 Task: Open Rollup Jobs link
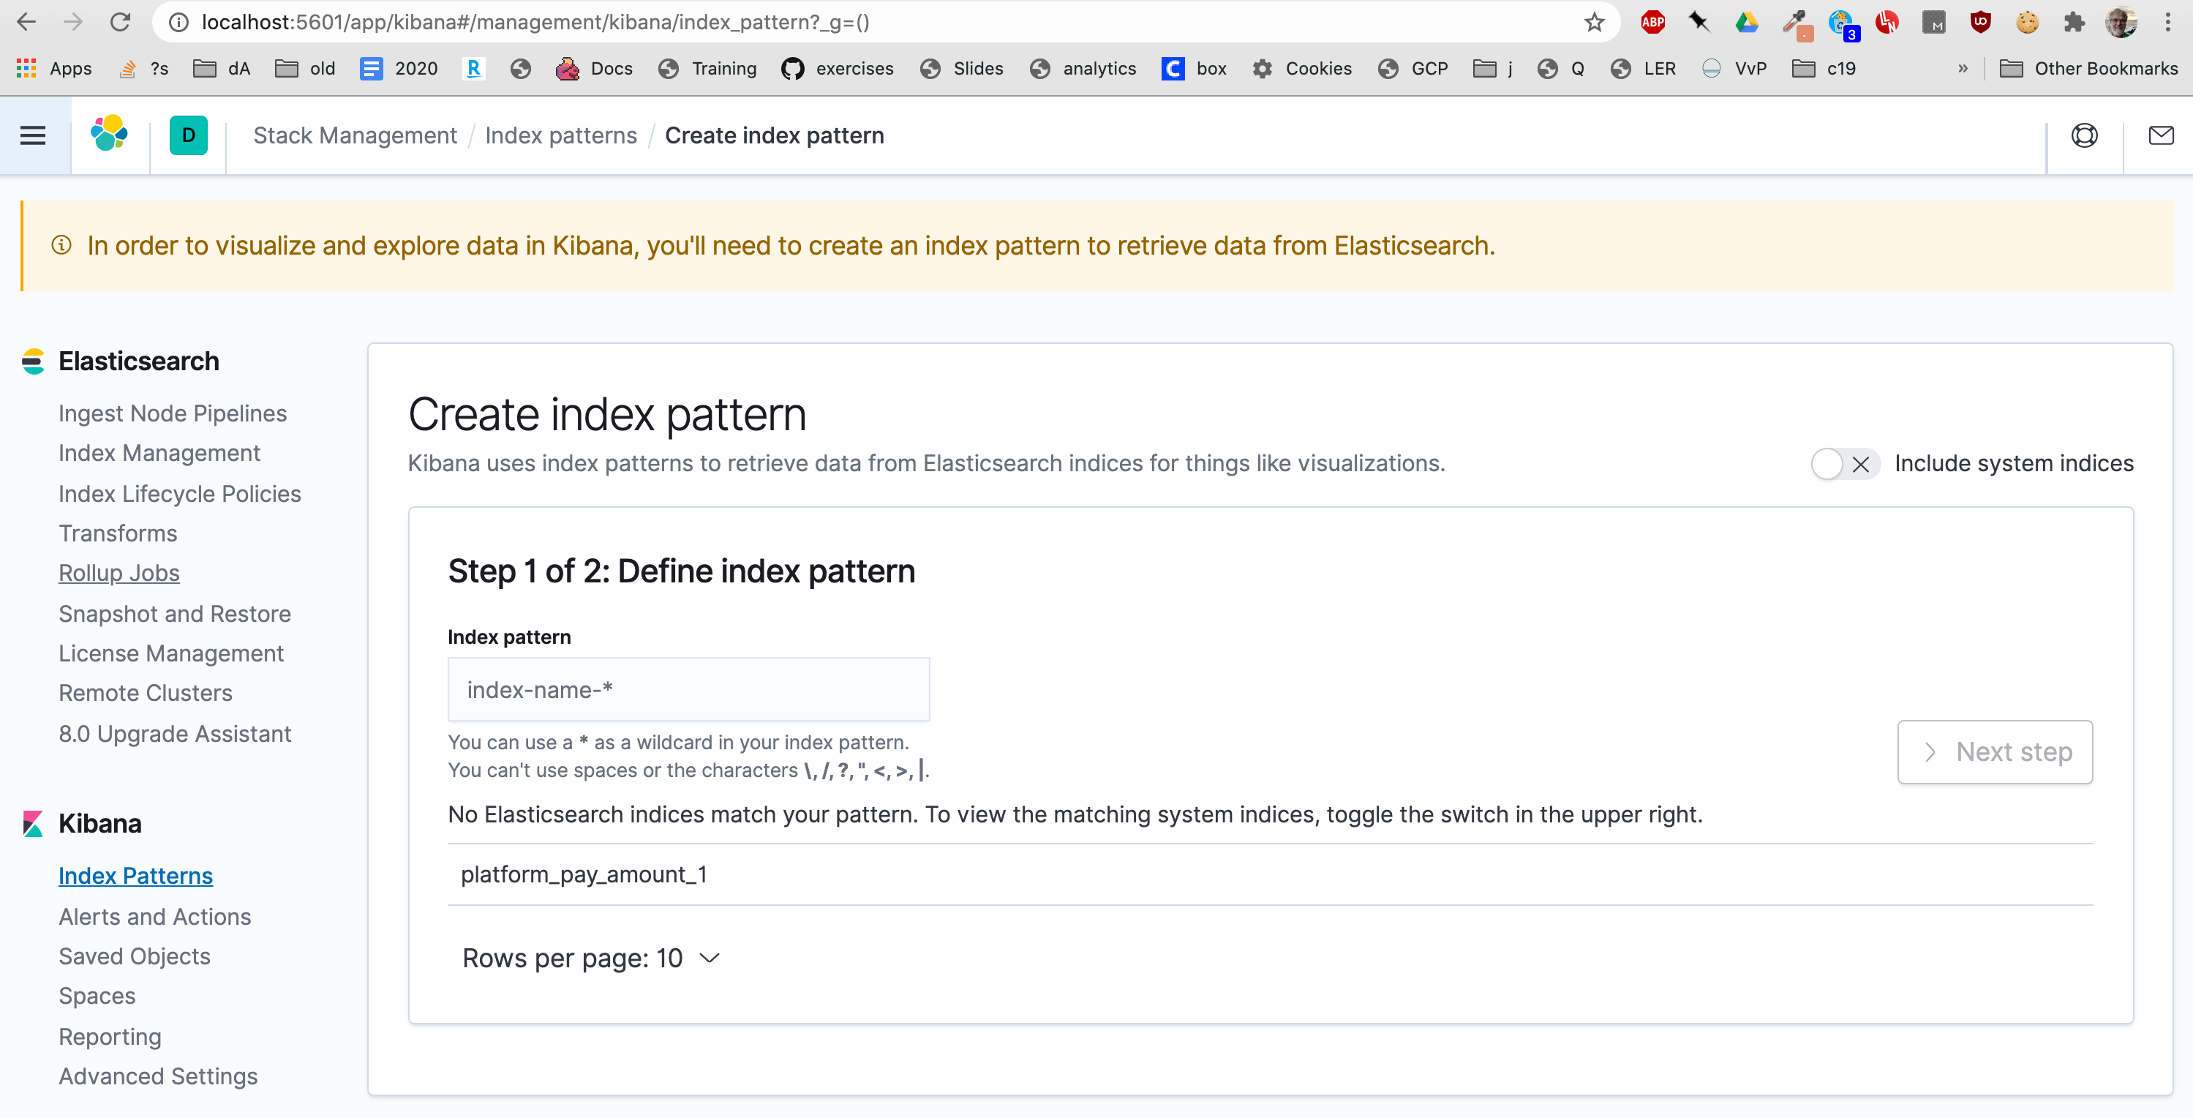click(x=119, y=573)
